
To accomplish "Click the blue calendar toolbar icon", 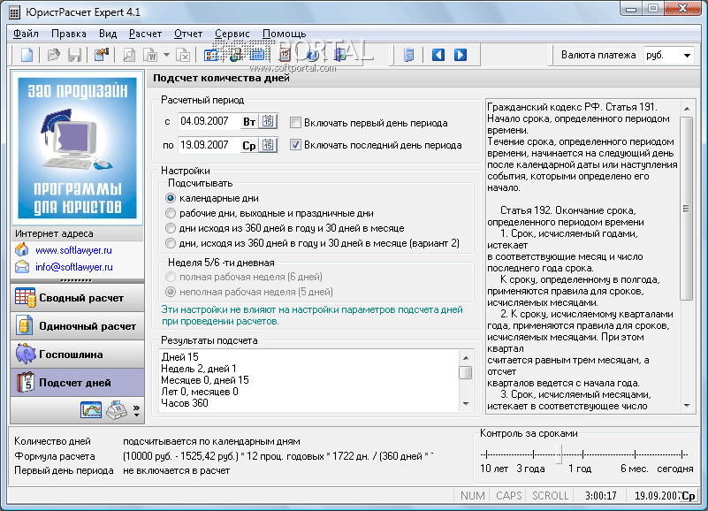I will [257, 55].
